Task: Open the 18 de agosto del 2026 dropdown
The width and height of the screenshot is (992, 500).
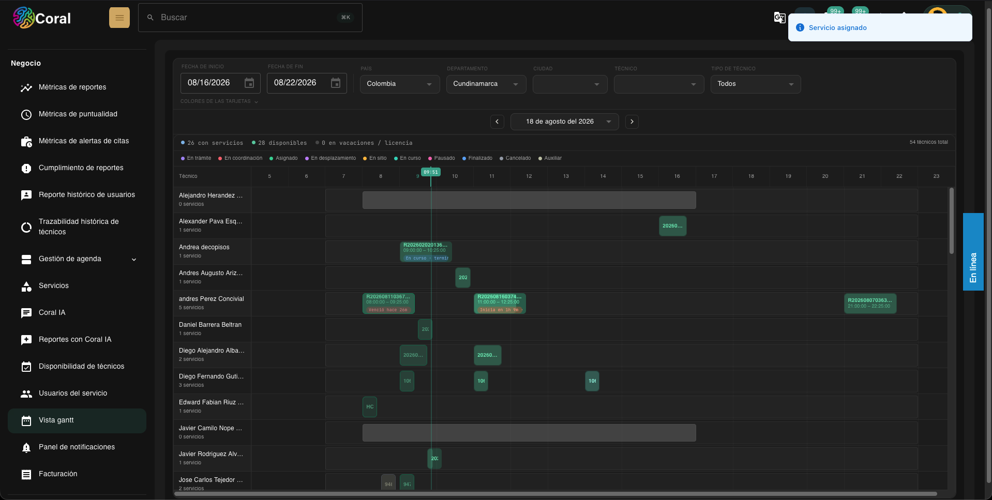Action: click(564, 122)
